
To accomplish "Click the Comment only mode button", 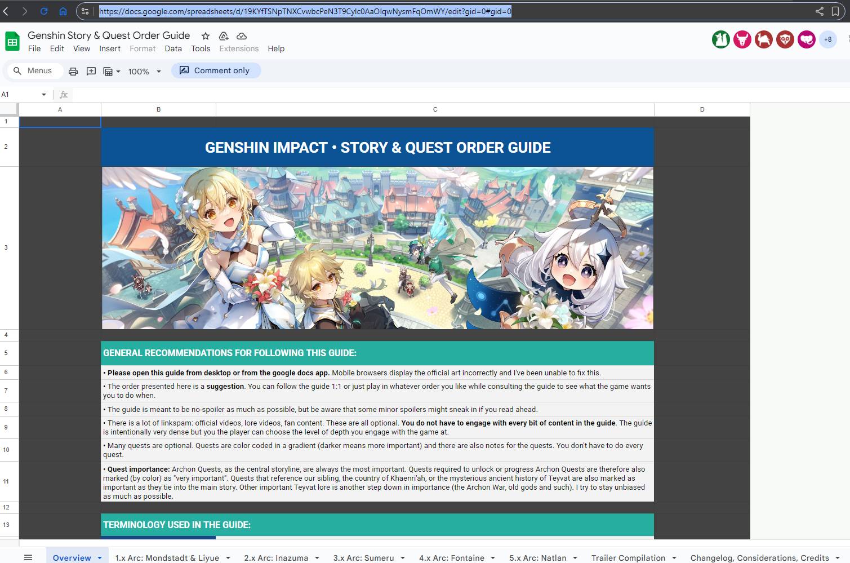I will tap(215, 70).
